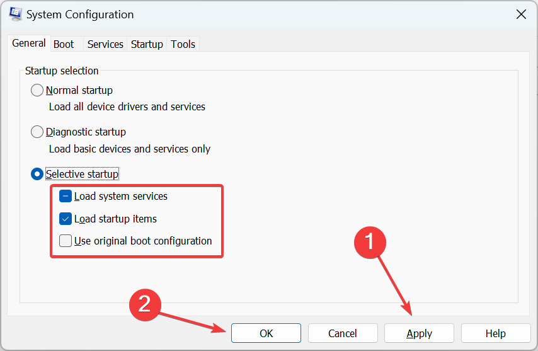The width and height of the screenshot is (538, 351).
Task: Close the System Configuration window
Action: click(x=521, y=14)
